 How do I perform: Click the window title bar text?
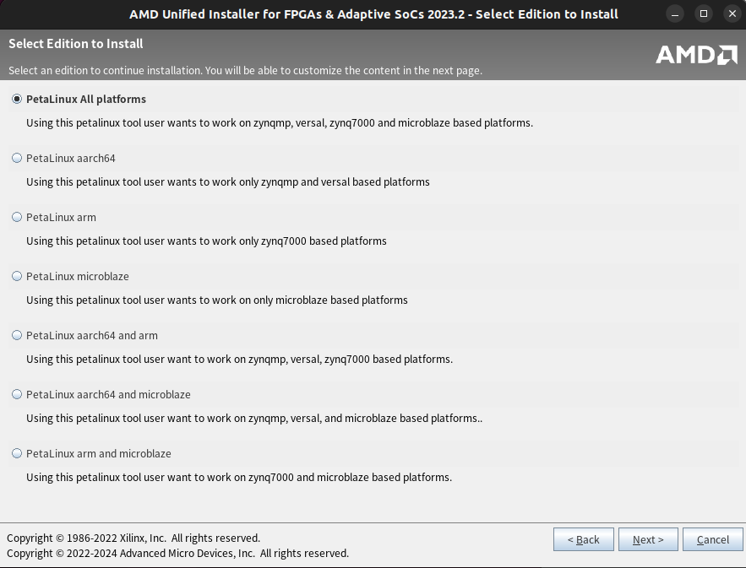(x=373, y=14)
